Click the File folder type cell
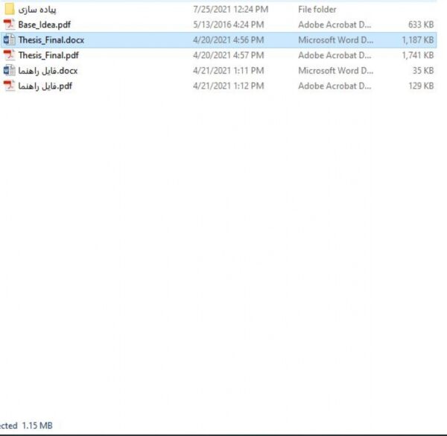This screenshot has height=436, width=447. click(x=317, y=10)
